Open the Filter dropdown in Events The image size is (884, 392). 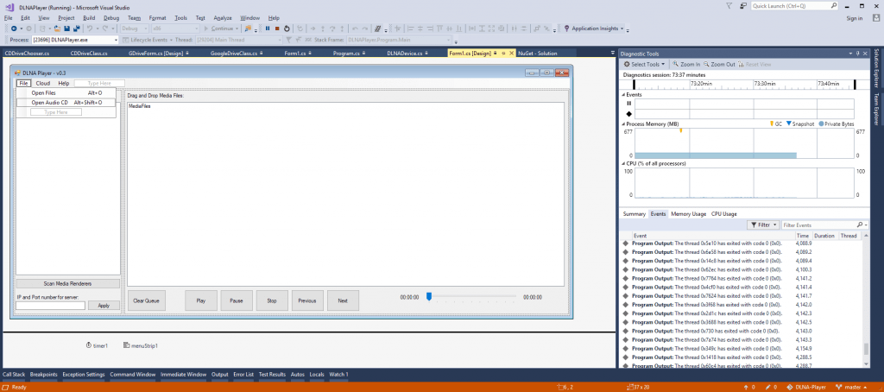[x=763, y=224]
